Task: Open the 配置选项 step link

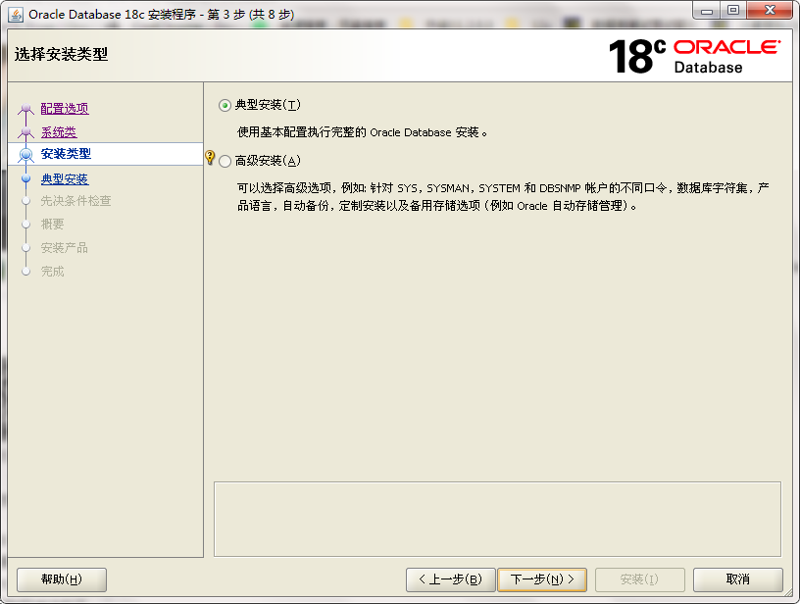Action: 65,108
